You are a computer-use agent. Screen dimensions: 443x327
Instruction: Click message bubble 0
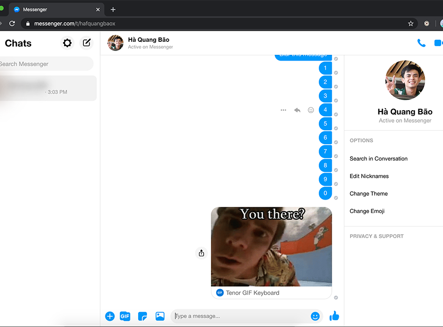(325, 193)
